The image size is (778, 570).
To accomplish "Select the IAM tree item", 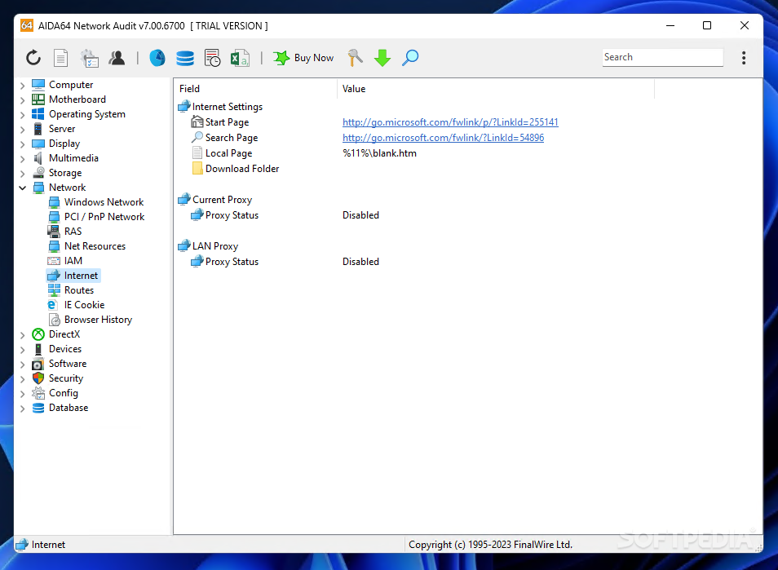I will [73, 260].
